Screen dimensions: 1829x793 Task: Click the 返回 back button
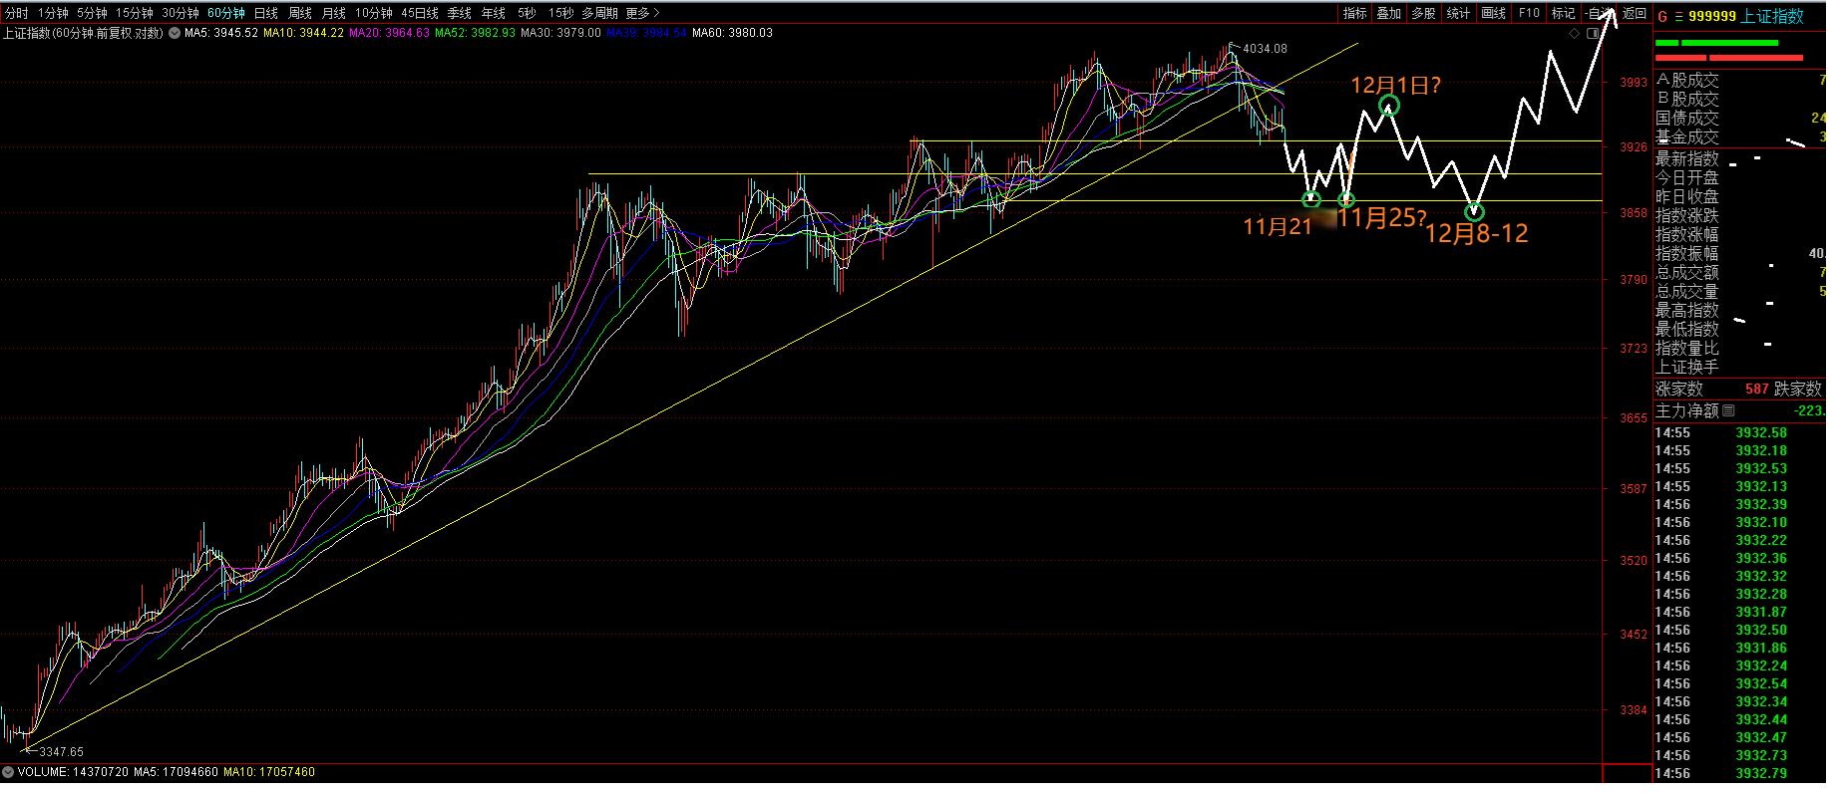coord(1635,13)
